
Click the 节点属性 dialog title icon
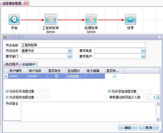click(x=5, y=37)
